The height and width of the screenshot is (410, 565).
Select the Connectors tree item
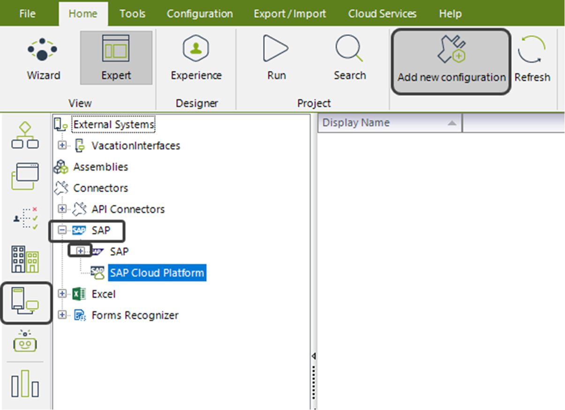[x=100, y=188]
